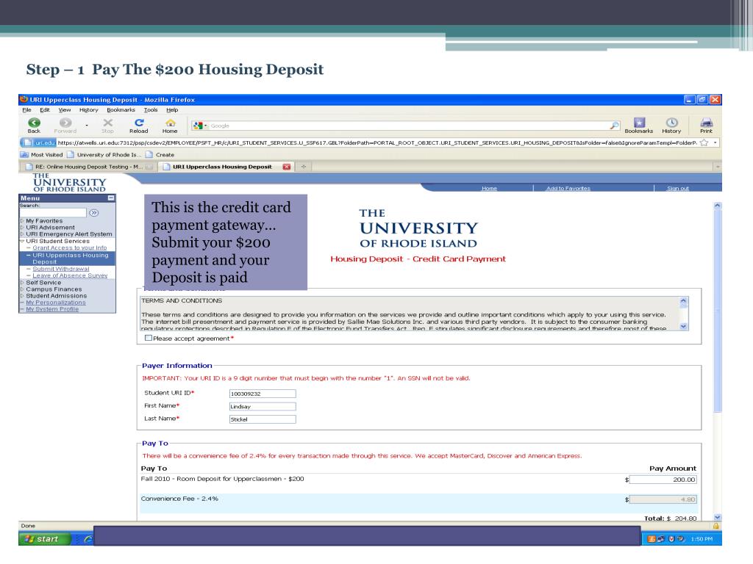Click the Add to Favorites link

(x=568, y=189)
